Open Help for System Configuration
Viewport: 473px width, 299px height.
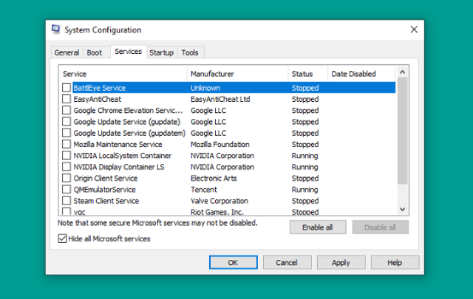395,263
